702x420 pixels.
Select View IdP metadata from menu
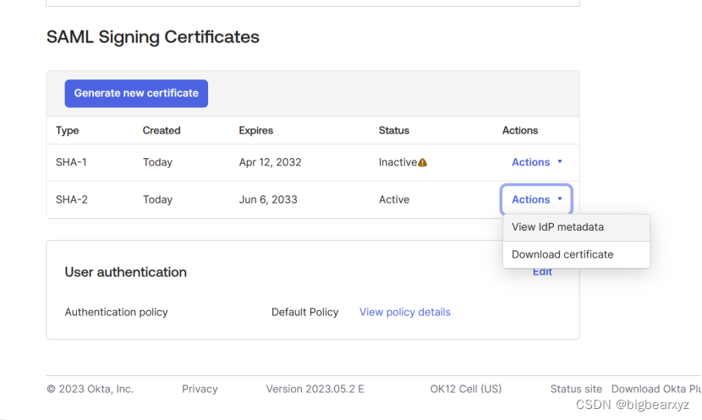(x=576, y=227)
